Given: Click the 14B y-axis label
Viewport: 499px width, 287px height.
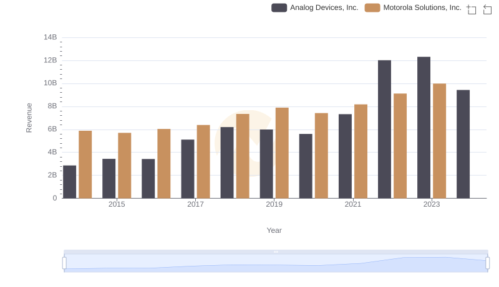Looking at the screenshot, I should click(50, 37).
